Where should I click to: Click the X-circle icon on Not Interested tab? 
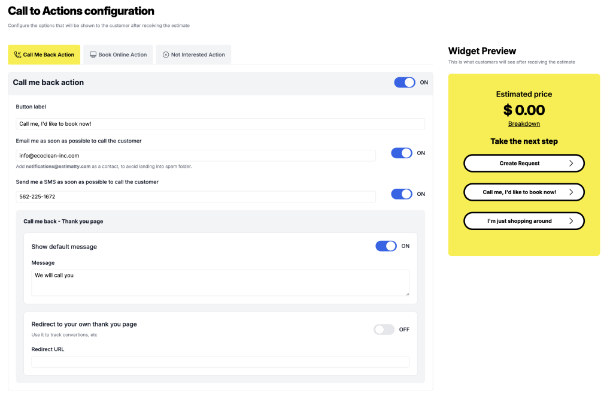point(166,55)
